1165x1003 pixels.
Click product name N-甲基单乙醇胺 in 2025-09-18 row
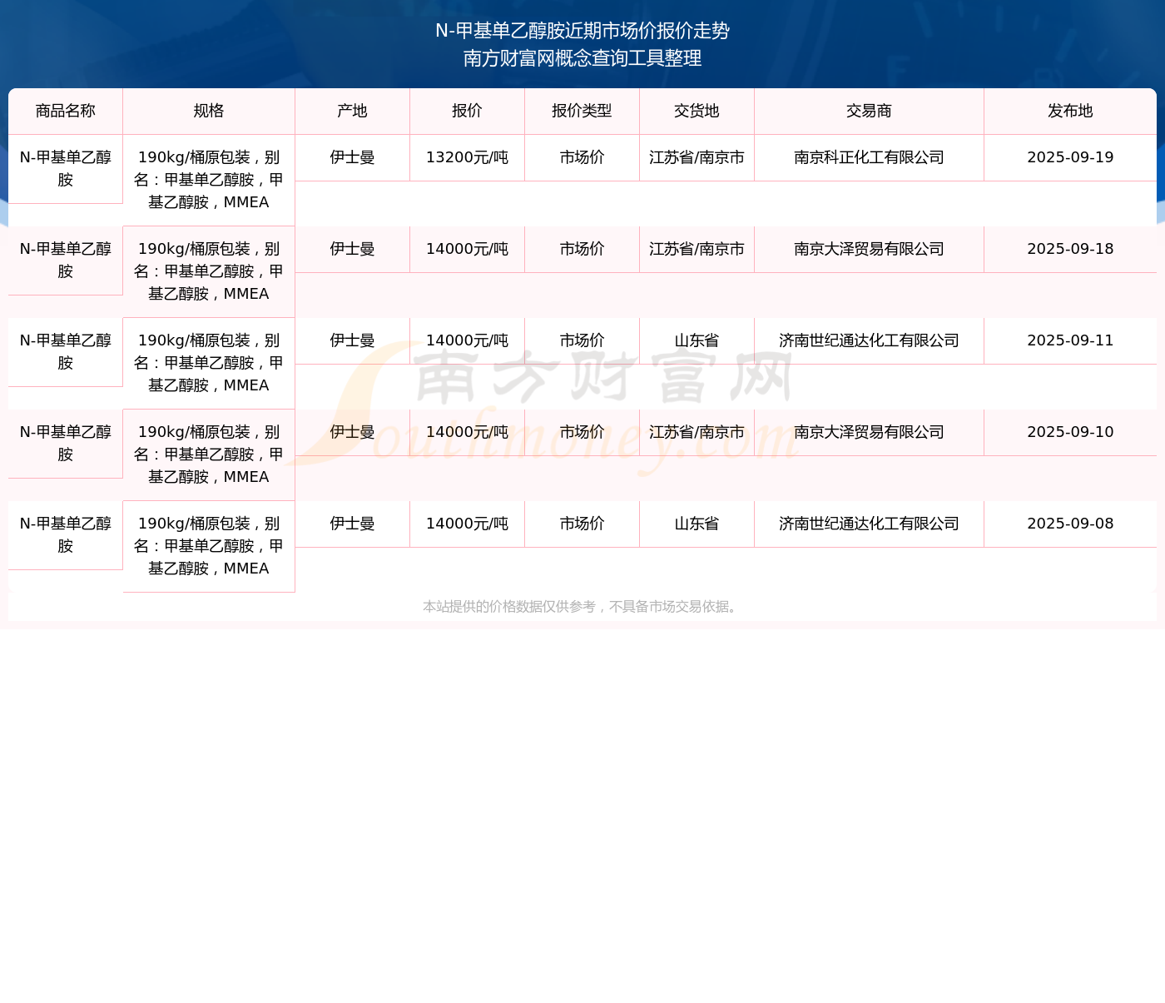tap(66, 261)
